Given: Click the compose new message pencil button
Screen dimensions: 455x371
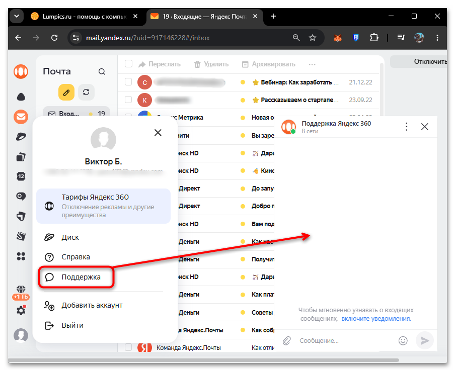Looking at the screenshot, I should [x=66, y=92].
